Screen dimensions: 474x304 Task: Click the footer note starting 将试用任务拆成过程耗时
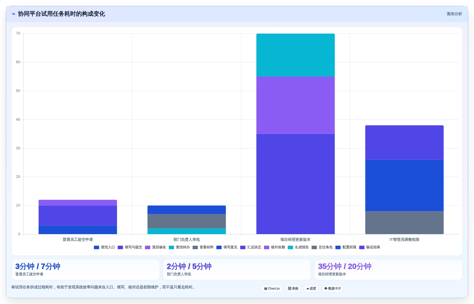pos(104,287)
